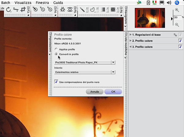The width and height of the screenshot is (184, 137).
Task: Pick the black control point tool
Action: click(x=35, y=9)
